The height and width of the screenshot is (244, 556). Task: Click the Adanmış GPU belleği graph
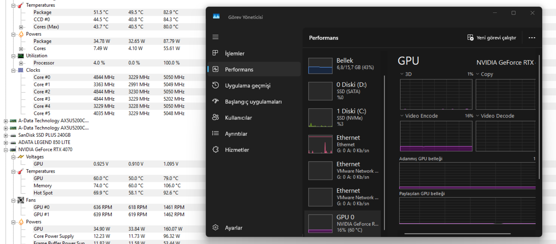[x=467, y=176]
